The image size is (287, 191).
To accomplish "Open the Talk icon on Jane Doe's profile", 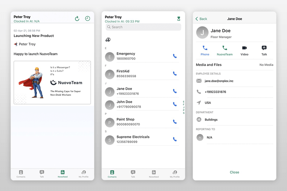I will [x=264, y=50].
